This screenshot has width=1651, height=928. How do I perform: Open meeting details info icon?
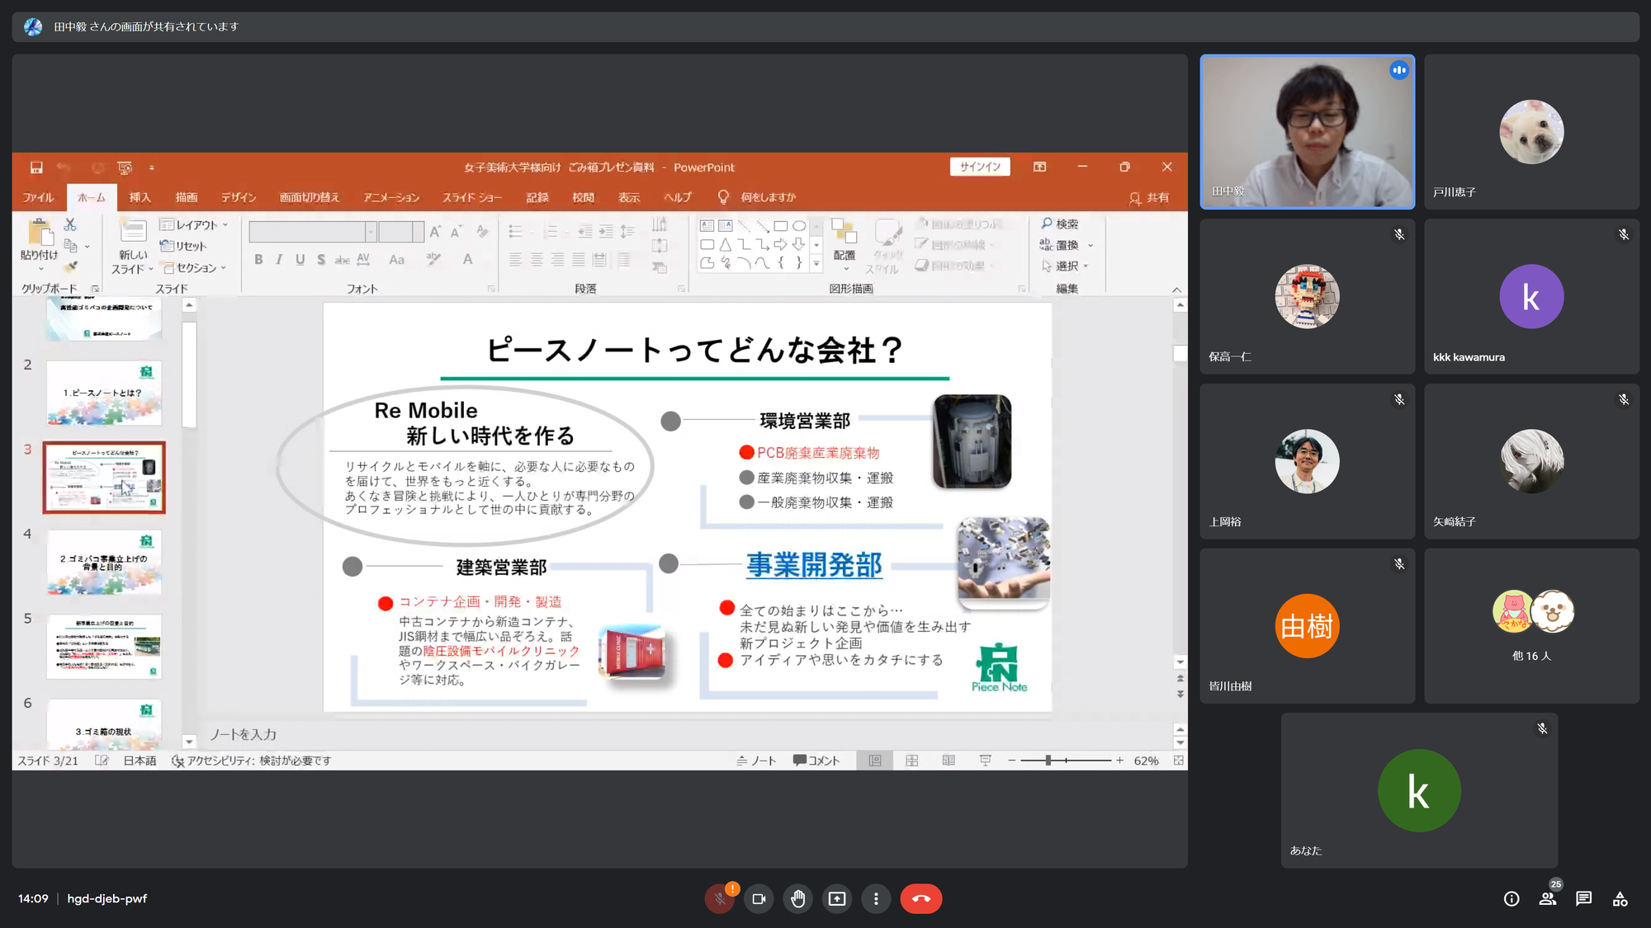pyautogui.click(x=1511, y=899)
